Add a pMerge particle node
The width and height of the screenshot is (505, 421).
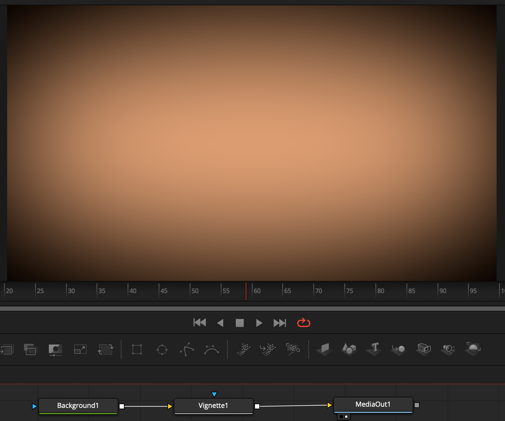click(x=268, y=349)
